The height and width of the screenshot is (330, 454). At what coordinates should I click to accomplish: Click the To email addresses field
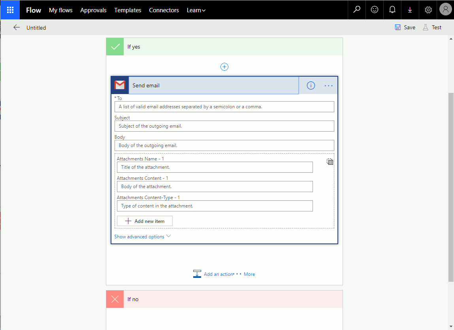coord(224,107)
